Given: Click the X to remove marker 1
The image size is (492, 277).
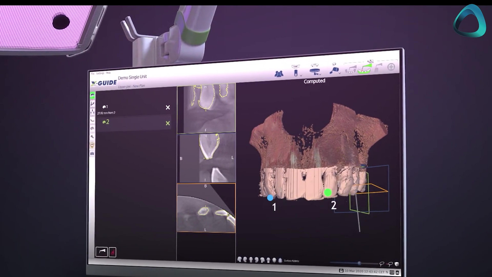Looking at the screenshot, I should [168, 108].
